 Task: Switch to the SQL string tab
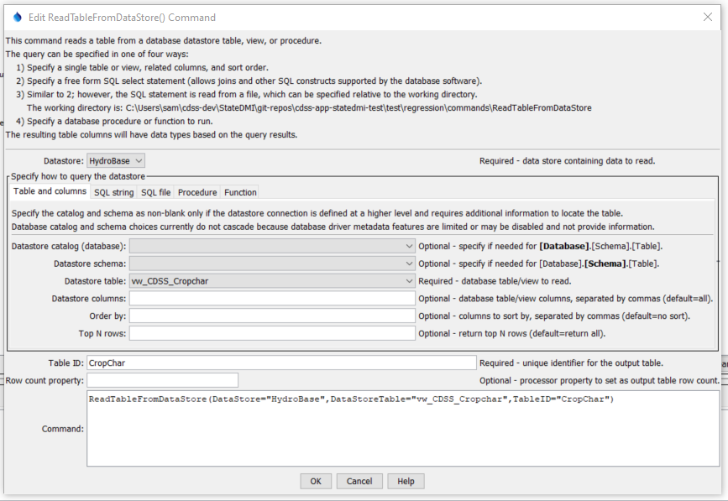(x=114, y=192)
